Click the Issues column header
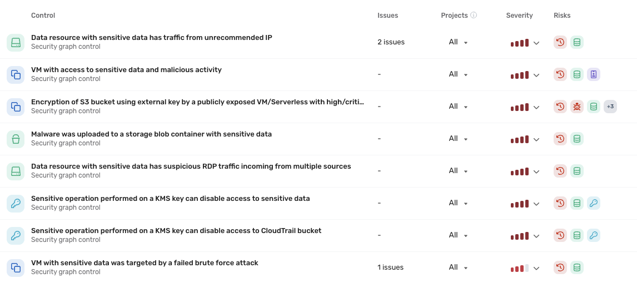Image resolution: width=637 pixels, height=283 pixels. (387, 16)
